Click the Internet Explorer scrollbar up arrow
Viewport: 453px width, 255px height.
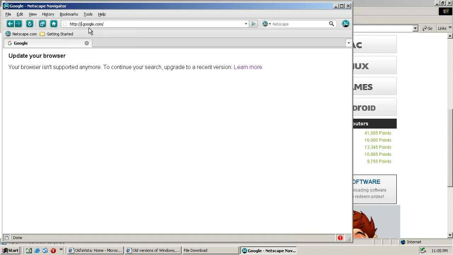[x=450, y=36]
